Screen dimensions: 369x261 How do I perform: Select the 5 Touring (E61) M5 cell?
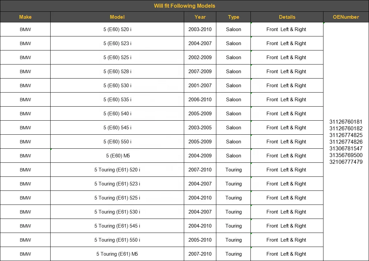(x=117, y=254)
